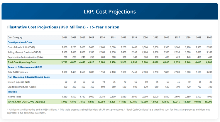Click the 2033 year column header

click(x=134, y=37)
